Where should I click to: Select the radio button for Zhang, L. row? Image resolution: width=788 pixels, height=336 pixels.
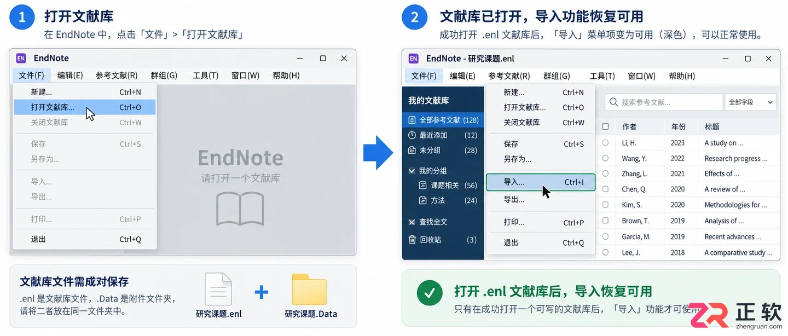pyautogui.click(x=605, y=173)
